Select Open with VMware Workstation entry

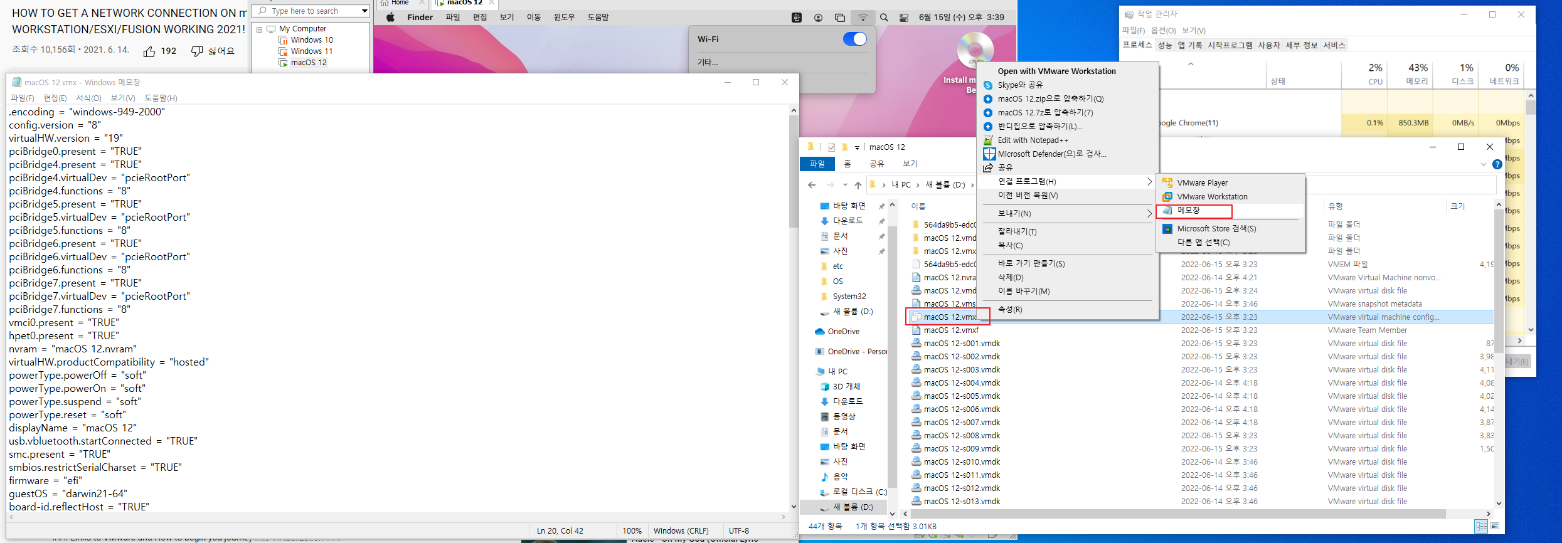tap(1057, 71)
